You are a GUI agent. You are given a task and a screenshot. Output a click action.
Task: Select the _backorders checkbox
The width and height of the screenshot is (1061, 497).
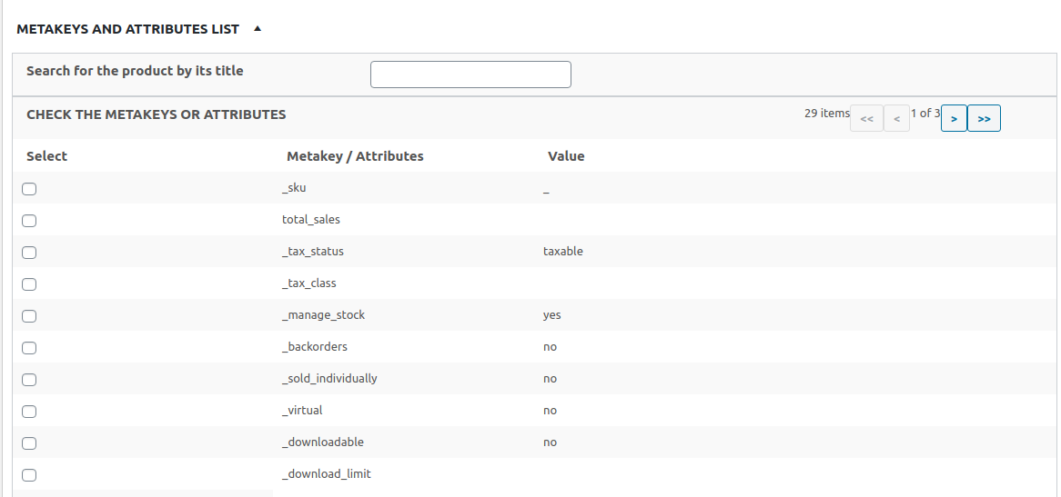click(x=29, y=348)
